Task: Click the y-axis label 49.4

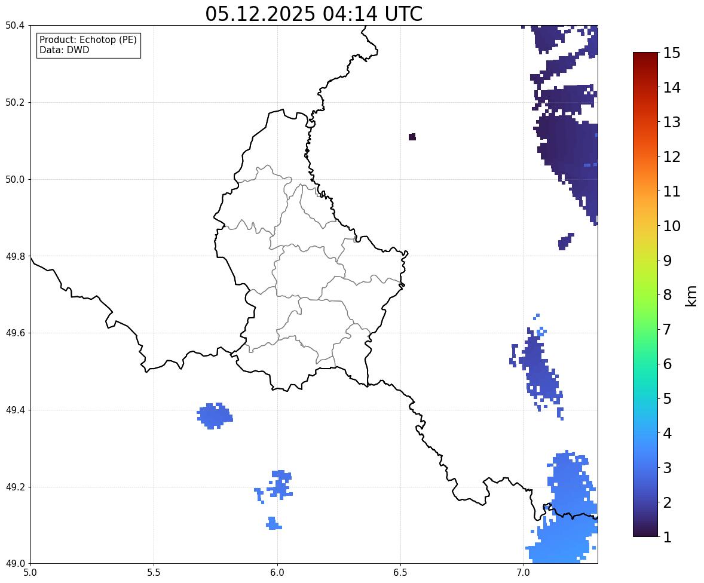Action: pos(14,410)
